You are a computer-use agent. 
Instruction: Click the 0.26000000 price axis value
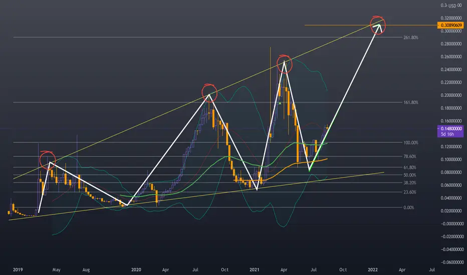[x=451, y=56]
